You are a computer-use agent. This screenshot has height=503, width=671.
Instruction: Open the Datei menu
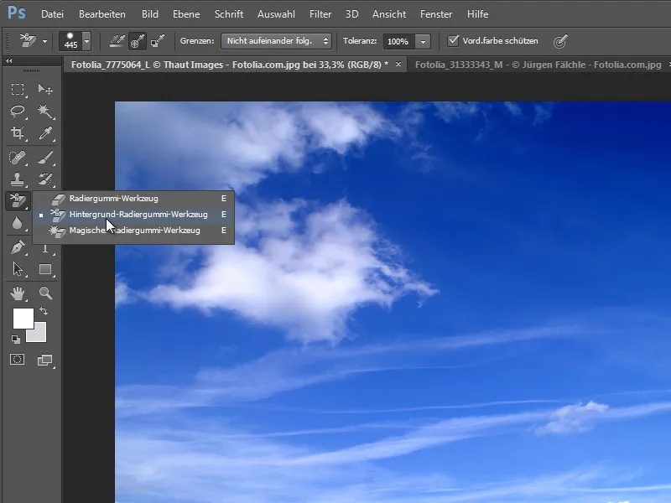[x=52, y=14]
